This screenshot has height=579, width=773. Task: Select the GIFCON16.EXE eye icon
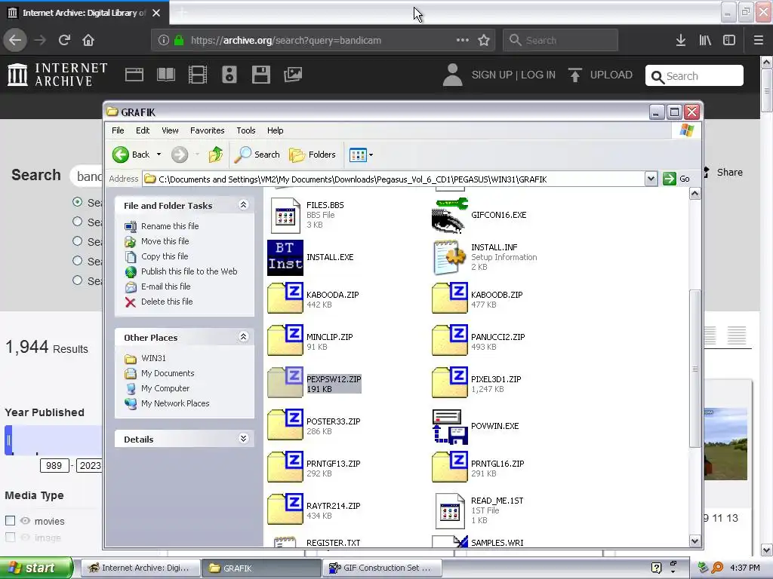[x=448, y=215]
